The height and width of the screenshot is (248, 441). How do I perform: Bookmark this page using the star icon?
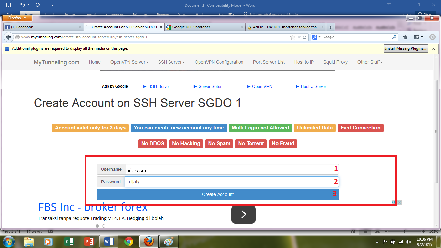[292, 37]
